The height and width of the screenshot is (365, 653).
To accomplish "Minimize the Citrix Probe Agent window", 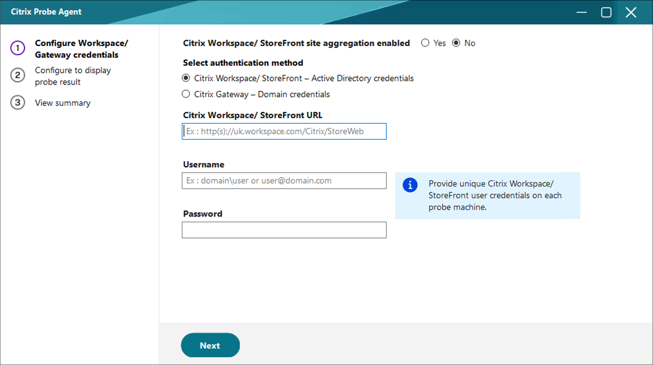I will (581, 12).
